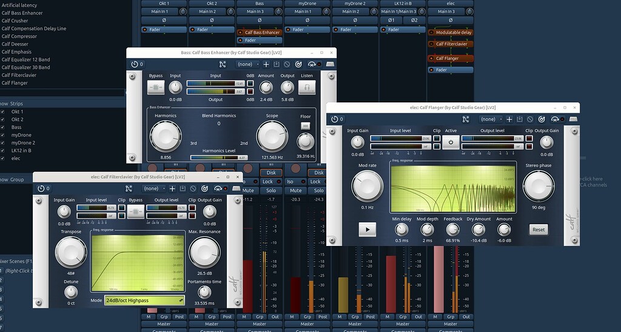Screen dimensions: 621x332
Task: Reset parameters icon in Bass Enhancer toolbar
Action: (298, 64)
